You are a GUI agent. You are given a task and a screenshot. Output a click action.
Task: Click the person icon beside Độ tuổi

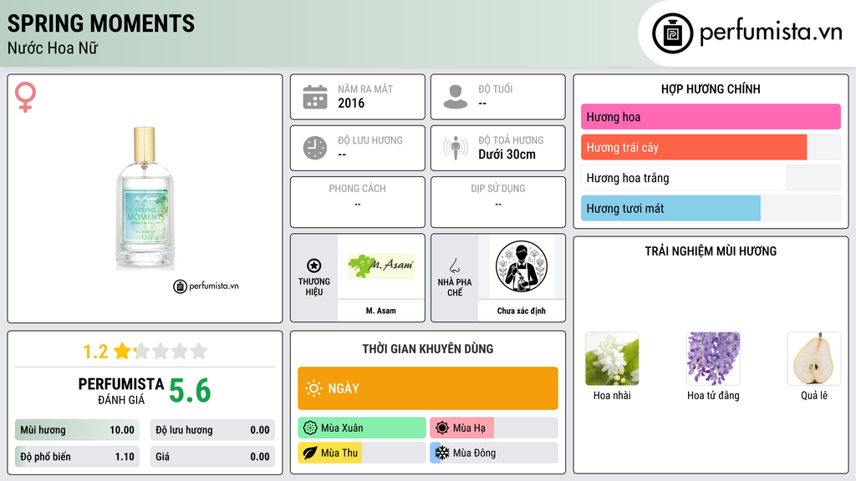pos(456,97)
